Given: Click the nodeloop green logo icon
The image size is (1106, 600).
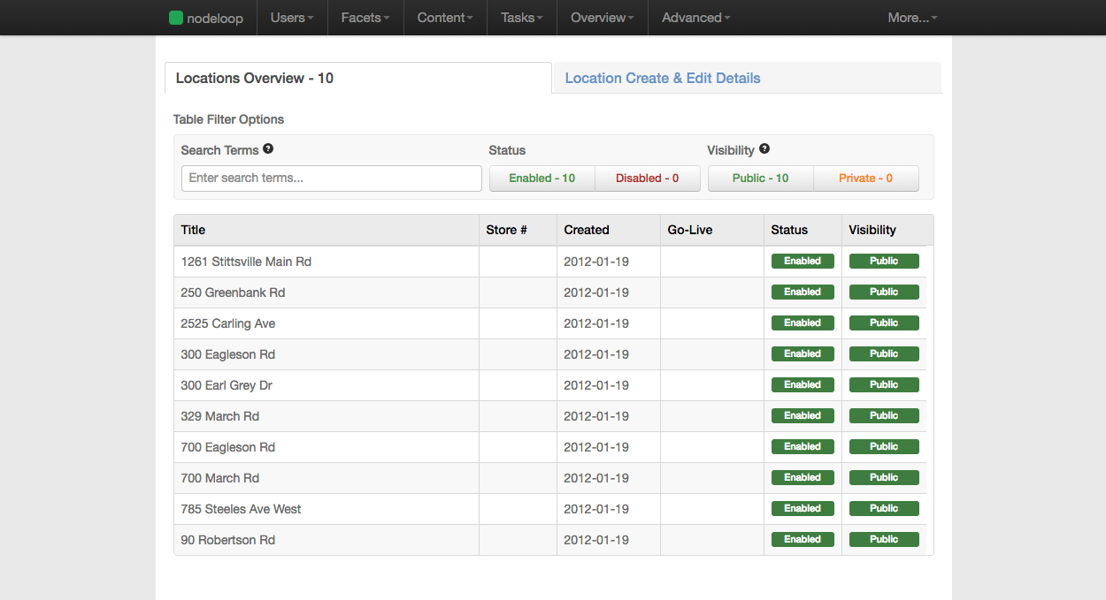Looking at the screenshot, I should pos(175,18).
